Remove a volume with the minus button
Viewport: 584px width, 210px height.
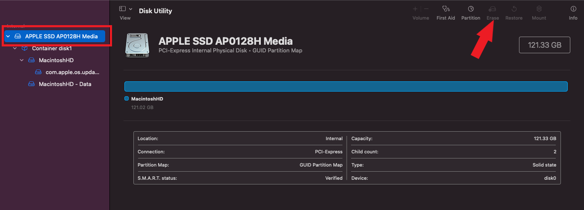pyautogui.click(x=426, y=9)
